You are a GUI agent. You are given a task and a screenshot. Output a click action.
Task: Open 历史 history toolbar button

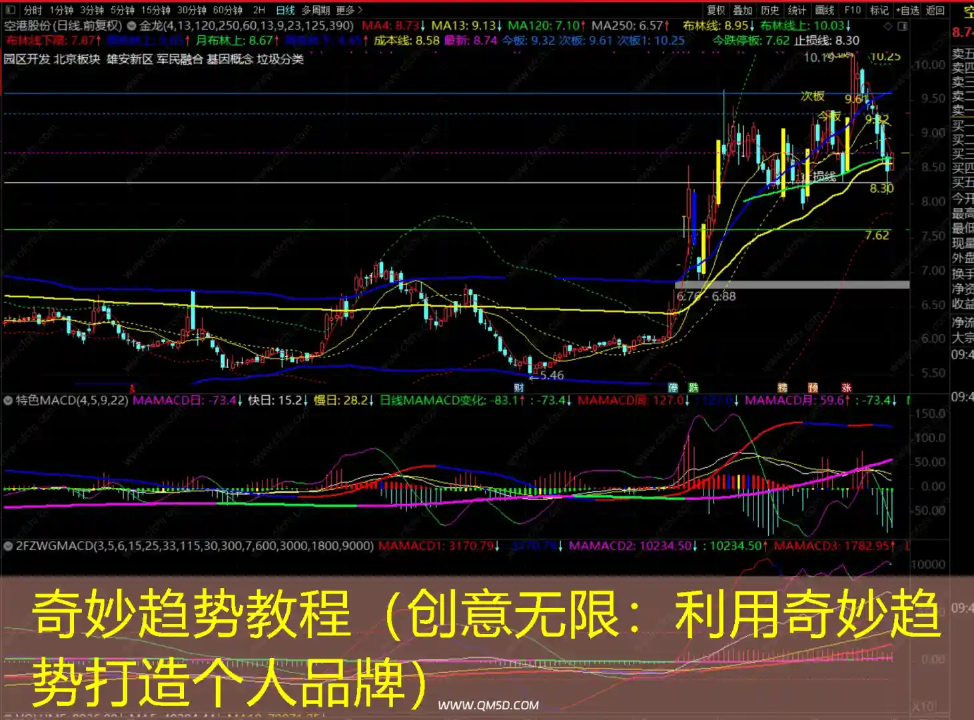[x=770, y=10]
